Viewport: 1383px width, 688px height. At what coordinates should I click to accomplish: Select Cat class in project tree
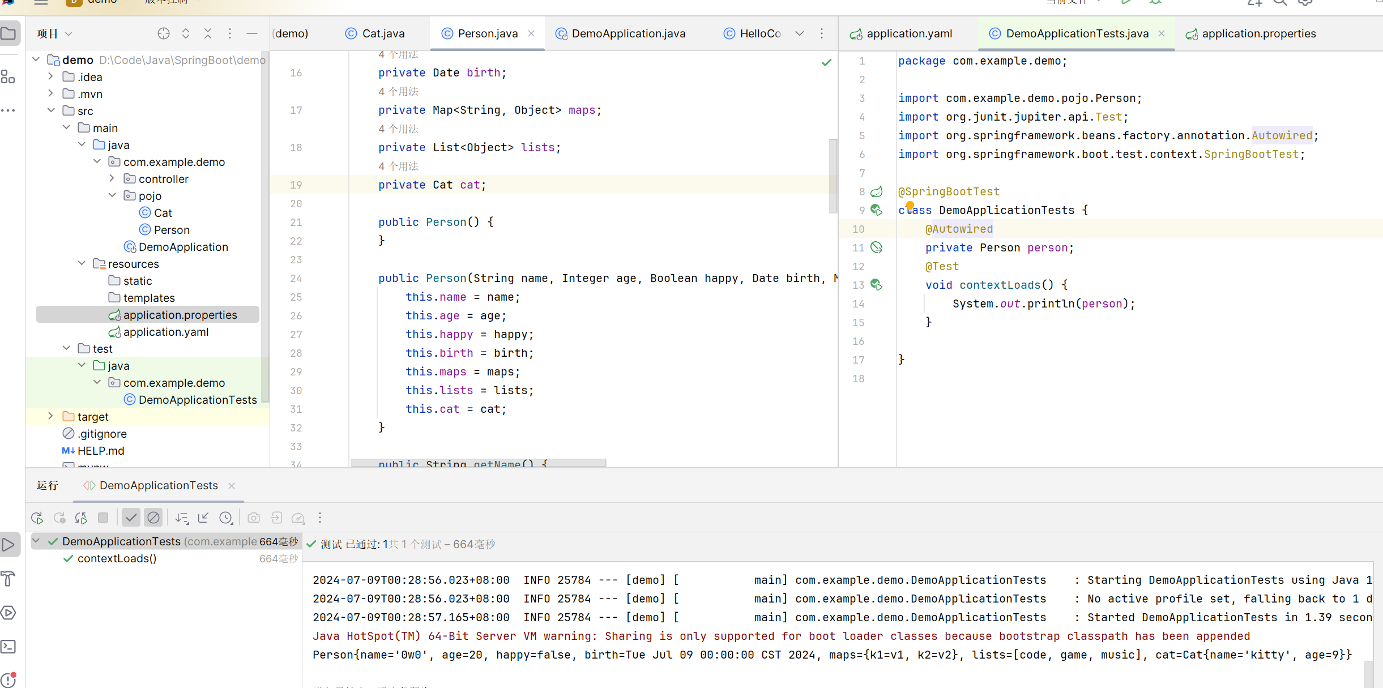tap(155, 213)
